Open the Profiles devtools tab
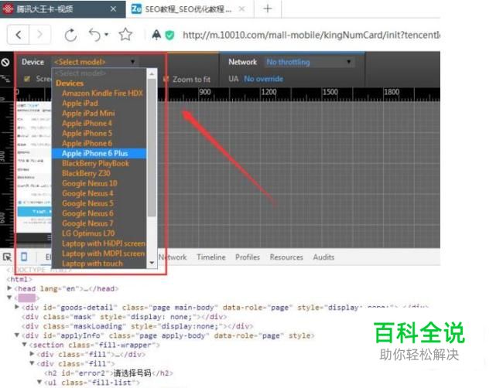503x388 pixels. pos(248,257)
